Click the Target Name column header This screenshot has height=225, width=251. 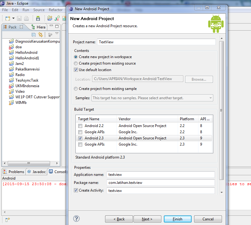click(96, 119)
